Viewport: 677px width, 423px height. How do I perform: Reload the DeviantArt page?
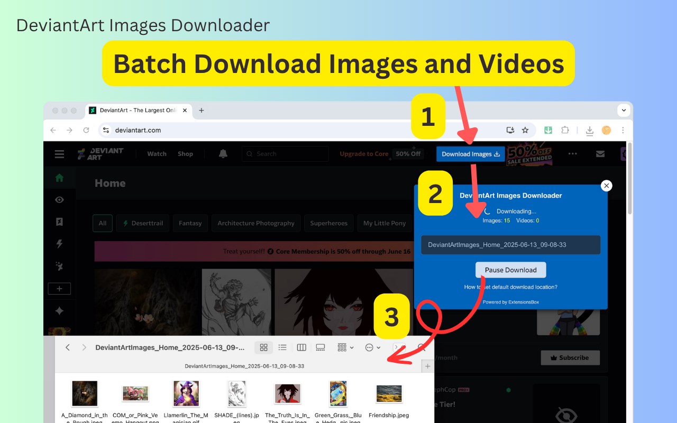[x=86, y=130]
